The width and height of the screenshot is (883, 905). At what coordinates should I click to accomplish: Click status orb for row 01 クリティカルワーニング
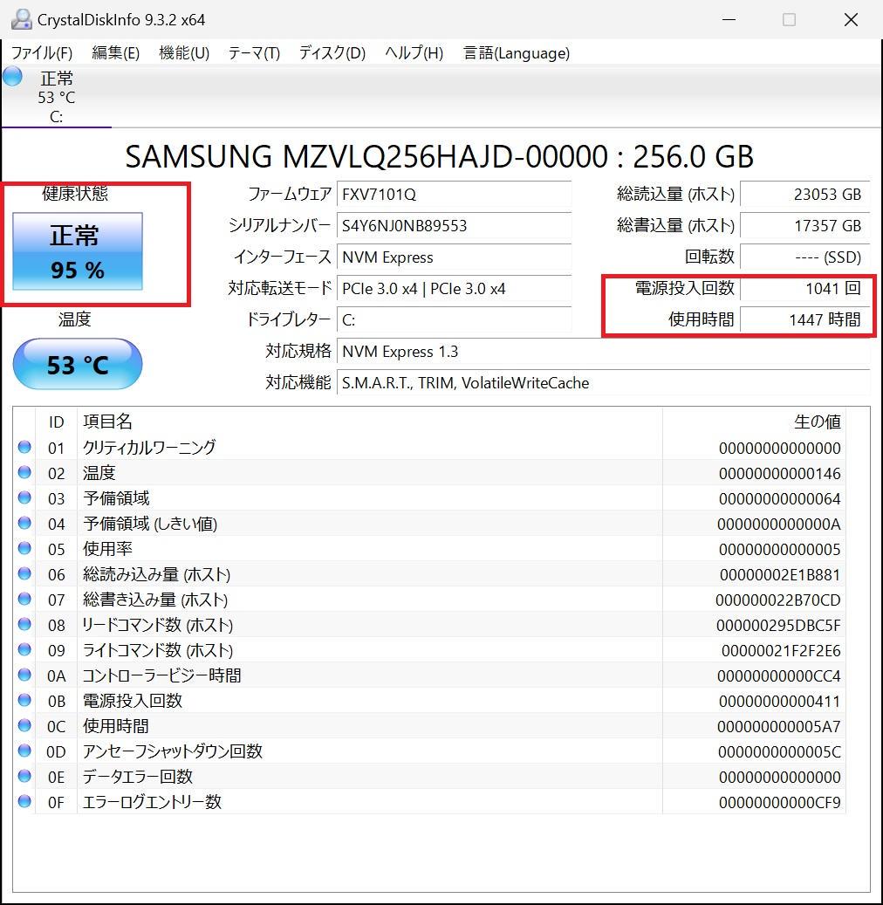tap(24, 447)
